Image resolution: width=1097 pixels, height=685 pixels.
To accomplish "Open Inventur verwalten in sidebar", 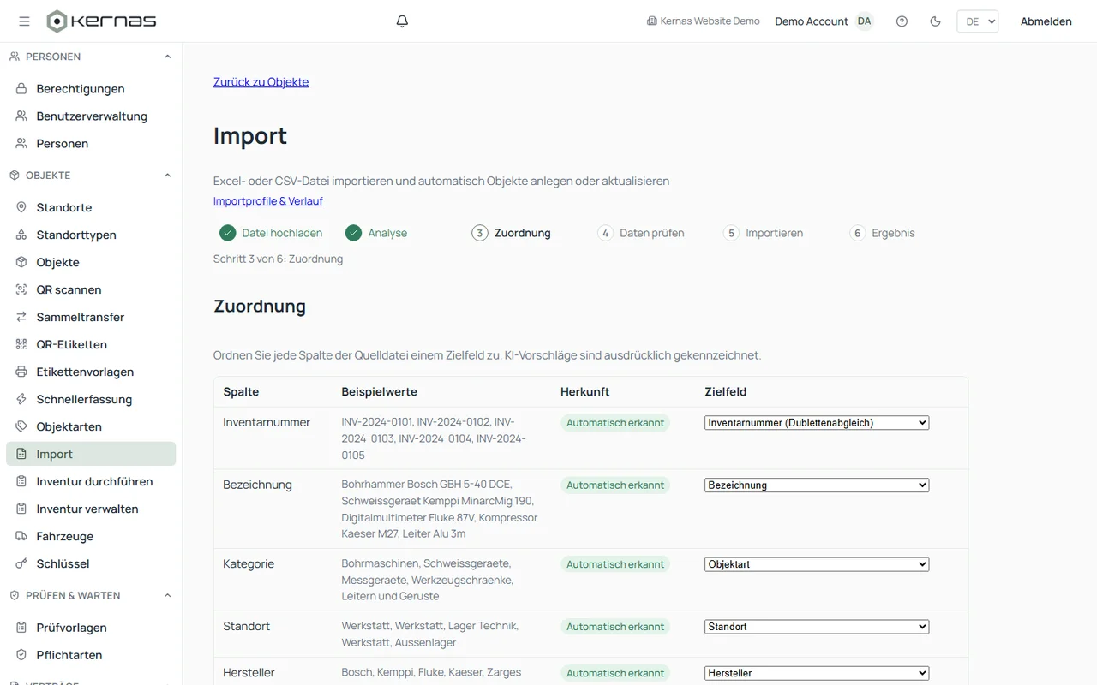I will point(91,509).
